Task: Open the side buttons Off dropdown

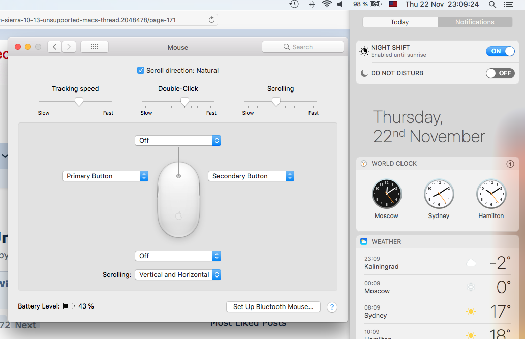Action: tap(178, 256)
